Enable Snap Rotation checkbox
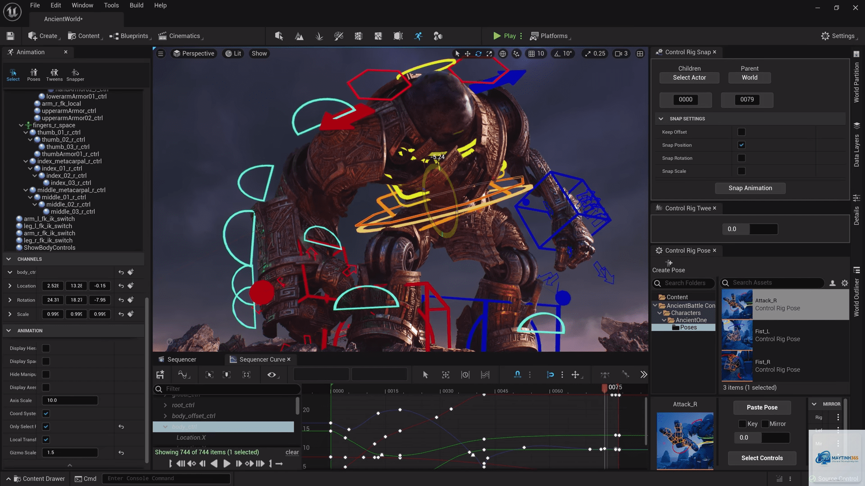865x486 pixels. point(741,158)
